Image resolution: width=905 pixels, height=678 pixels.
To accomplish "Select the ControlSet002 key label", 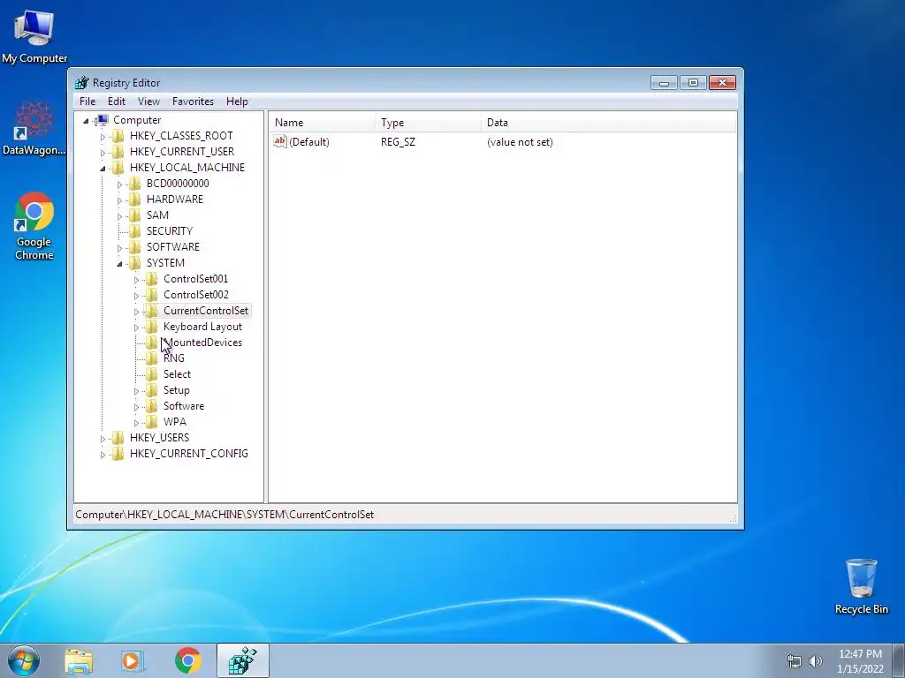I will (x=195, y=295).
